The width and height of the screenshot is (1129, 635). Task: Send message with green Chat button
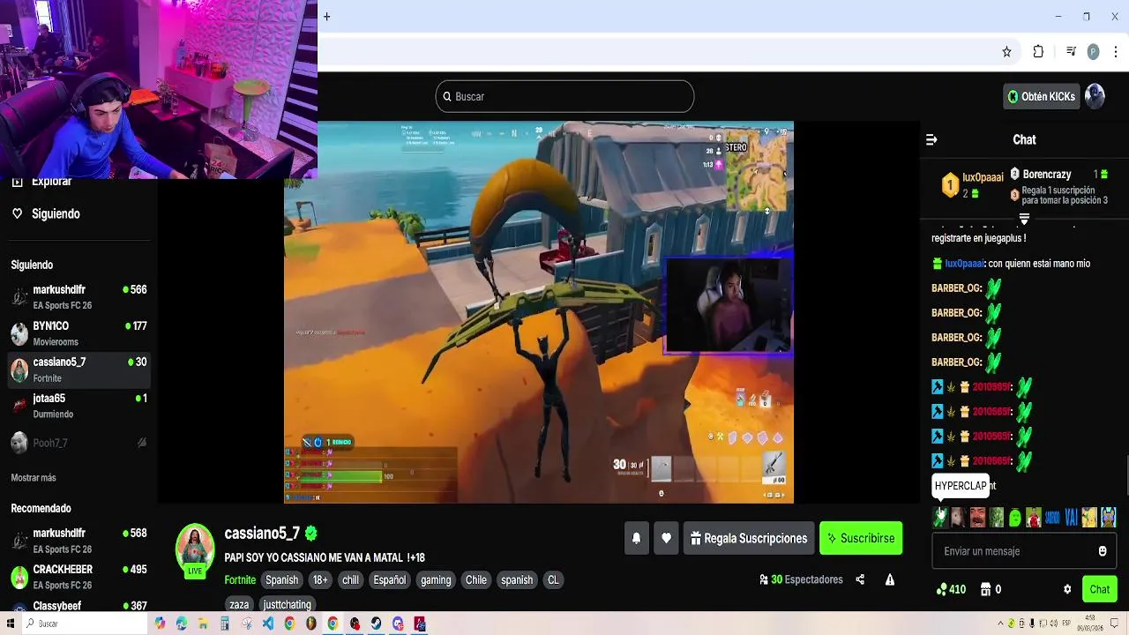click(x=1099, y=589)
